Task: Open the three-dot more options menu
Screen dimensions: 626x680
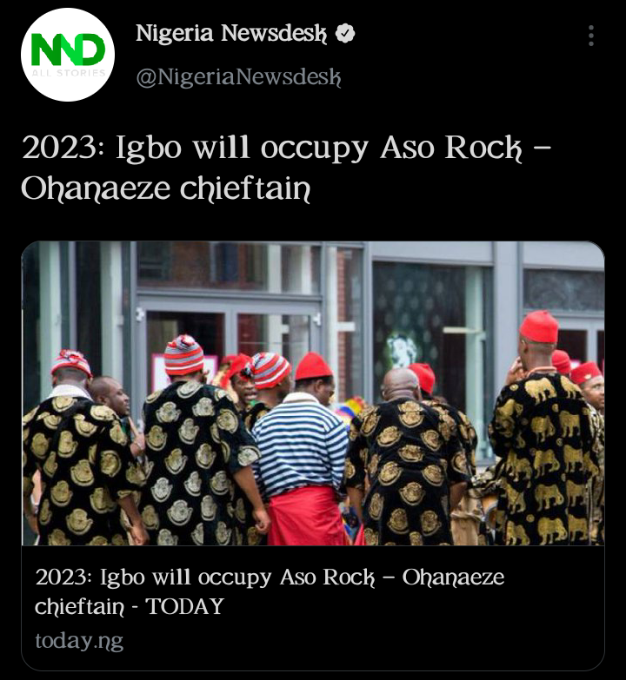Action: [x=591, y=36]
